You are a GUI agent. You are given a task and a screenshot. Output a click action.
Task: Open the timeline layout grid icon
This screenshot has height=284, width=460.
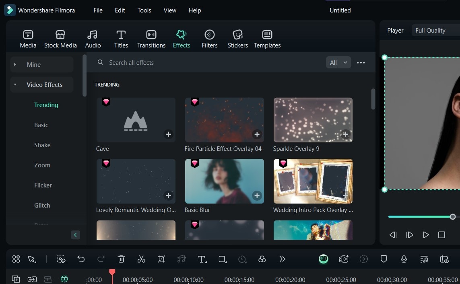(x=16, y=259)
